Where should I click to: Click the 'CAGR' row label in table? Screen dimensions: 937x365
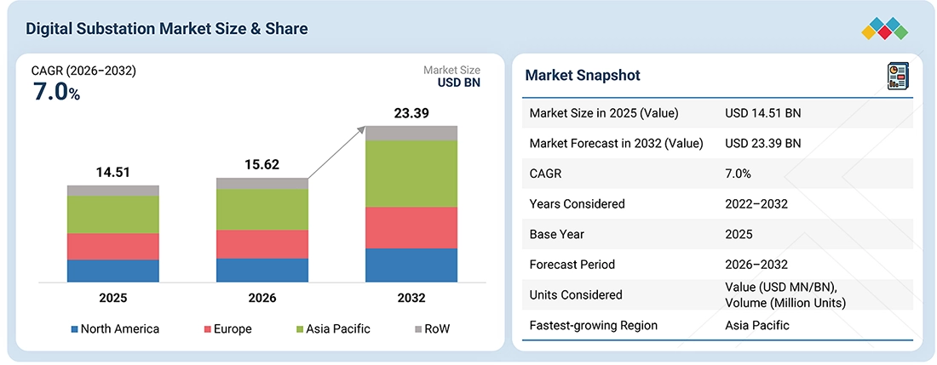pos(544,174)
